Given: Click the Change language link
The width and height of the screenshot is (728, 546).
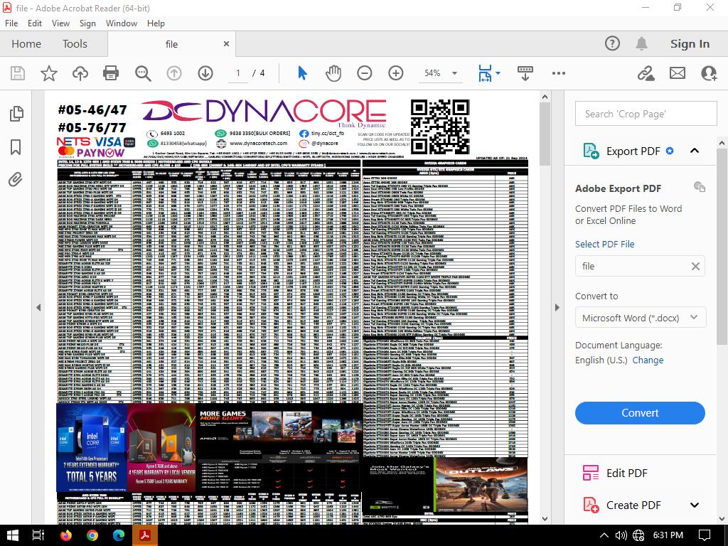Looking at the screenshot, I should pyautogui.click(x=648, y=360).
